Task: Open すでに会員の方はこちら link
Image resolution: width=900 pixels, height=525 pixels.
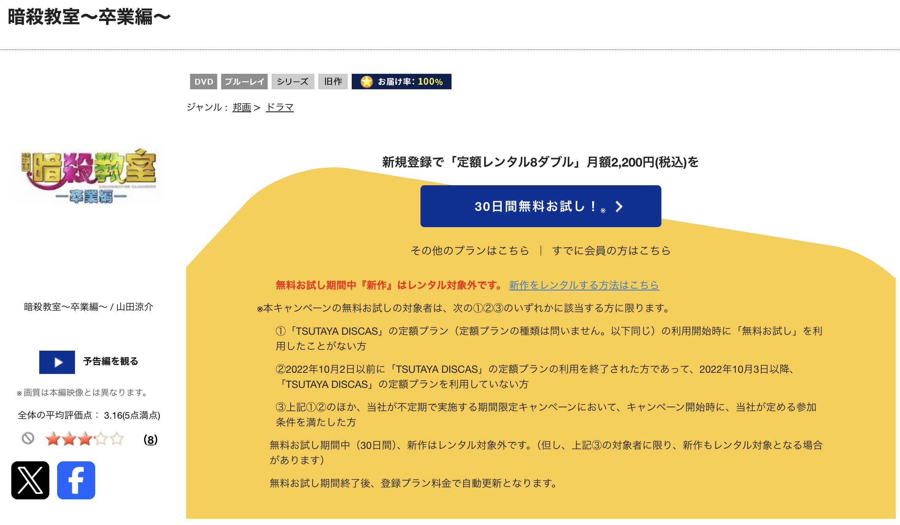Action: click(611, 250)
